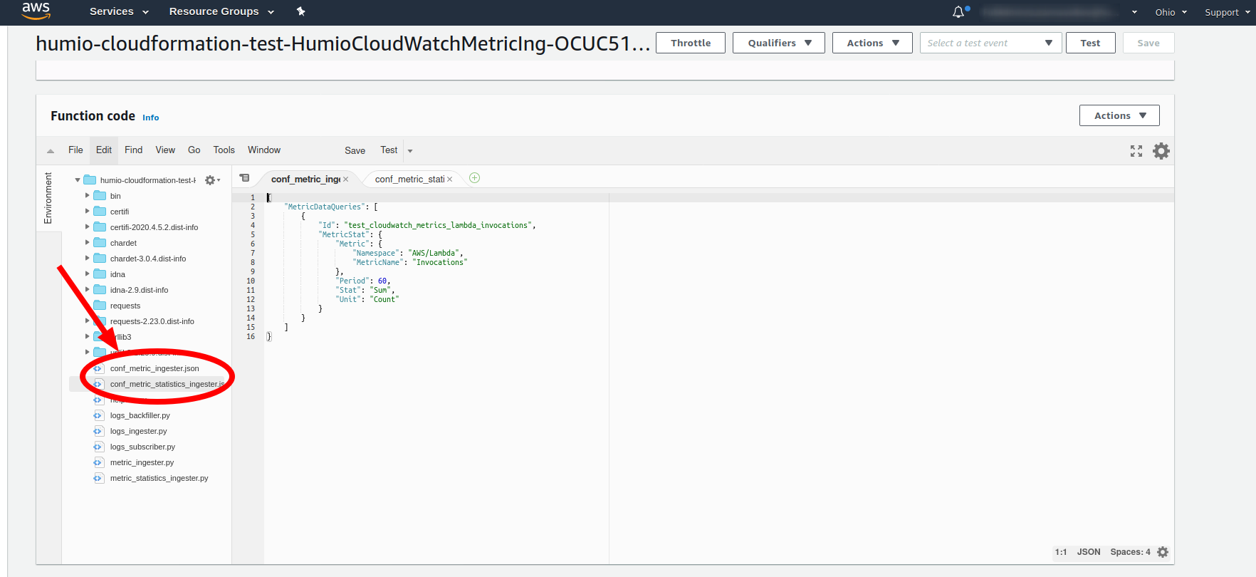Click the pin shortcut icon in navbar

pyautogui.click(x=300, y=11)
